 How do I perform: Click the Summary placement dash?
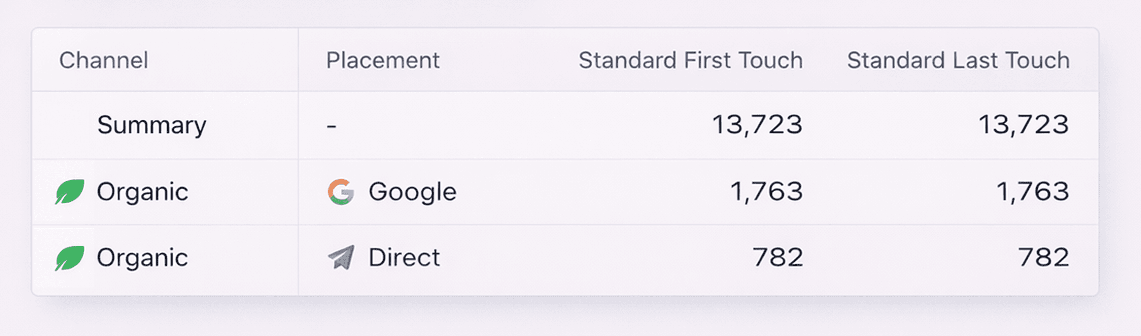point(331,126)
